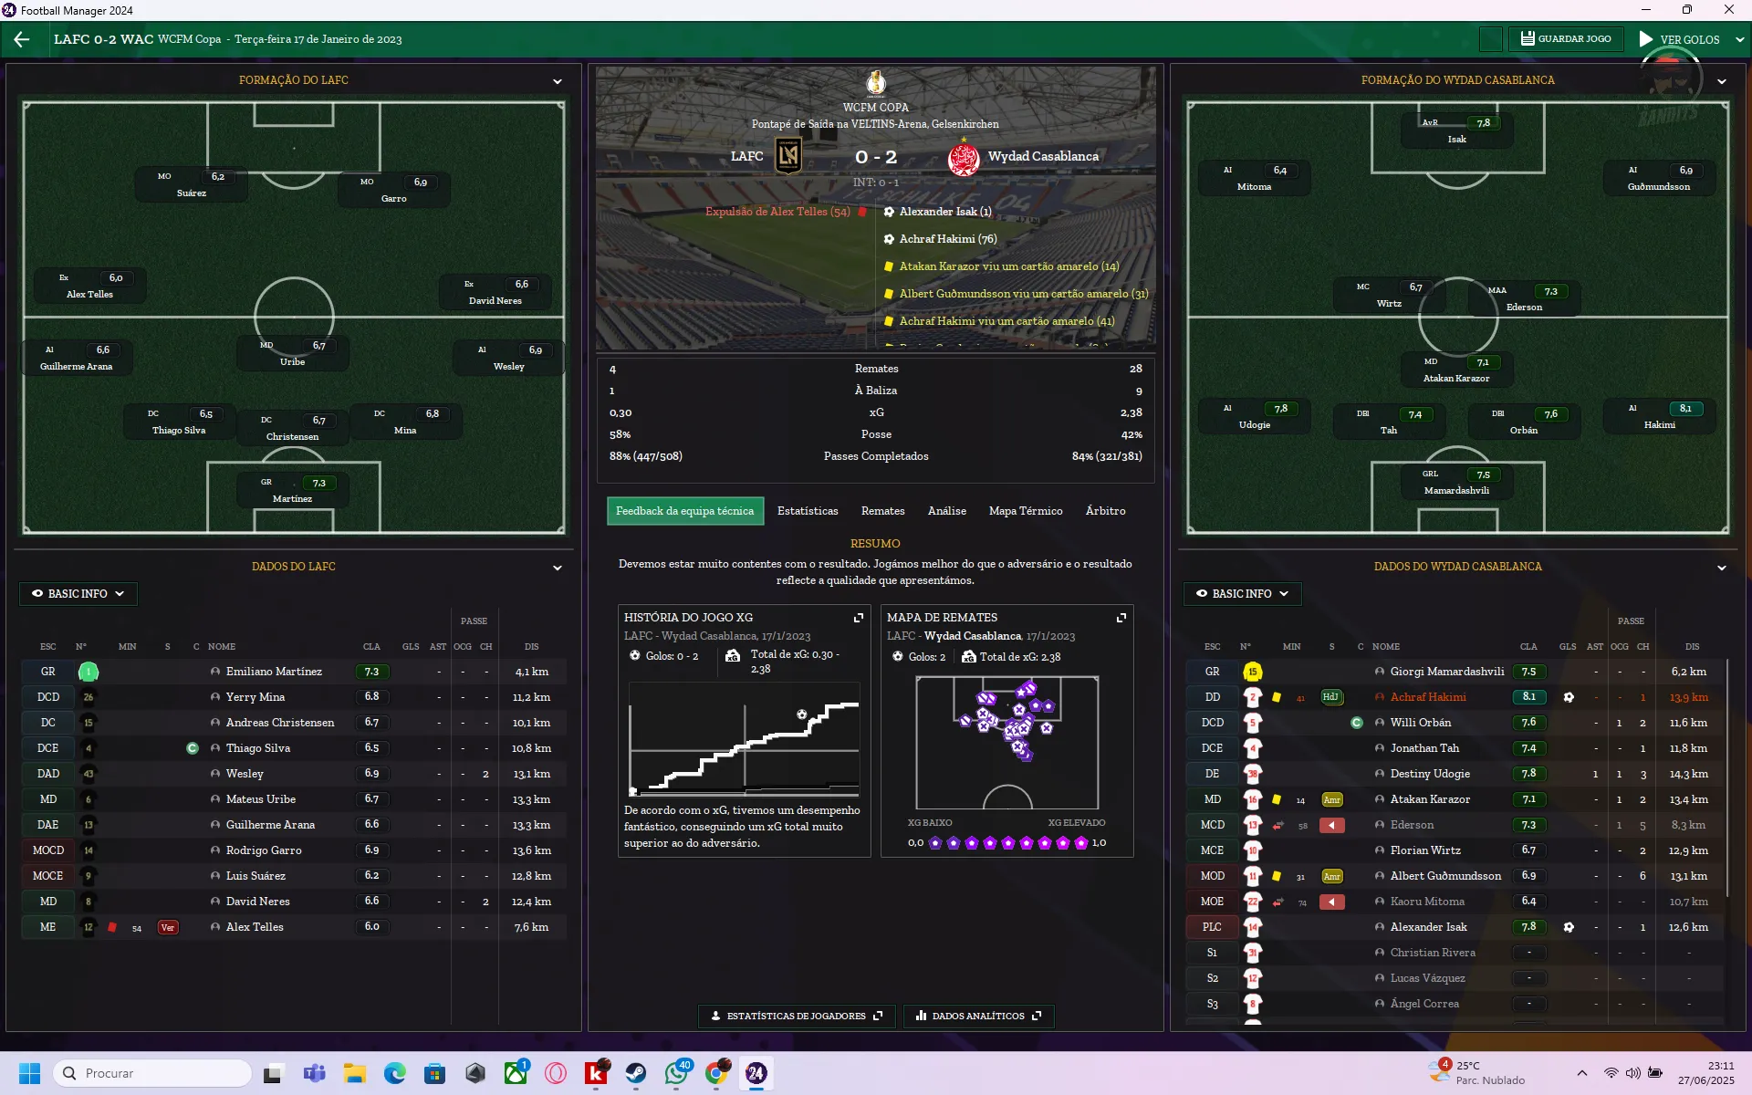Sort LAFC table by CLA column
The image size is (1752, 1095).
(x=371, y=647)
